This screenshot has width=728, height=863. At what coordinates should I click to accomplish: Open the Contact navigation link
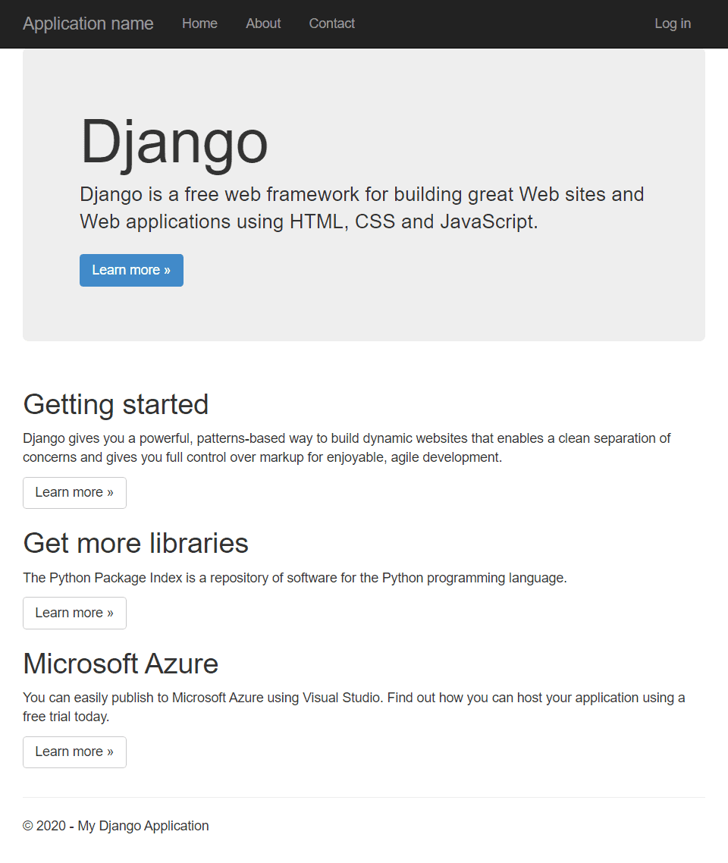(332, 24)
